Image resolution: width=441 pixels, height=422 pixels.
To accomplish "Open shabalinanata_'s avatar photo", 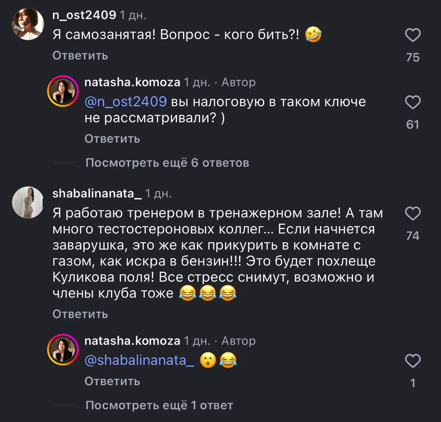I will [28, 202].
